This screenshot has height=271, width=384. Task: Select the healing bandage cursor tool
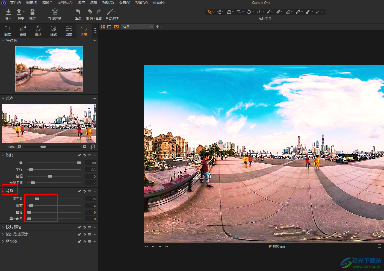click(278, 12)
